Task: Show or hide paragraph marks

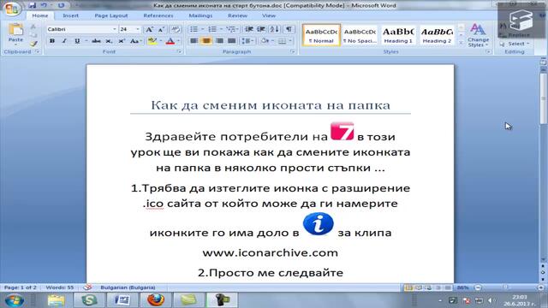Action: [289, 29]
